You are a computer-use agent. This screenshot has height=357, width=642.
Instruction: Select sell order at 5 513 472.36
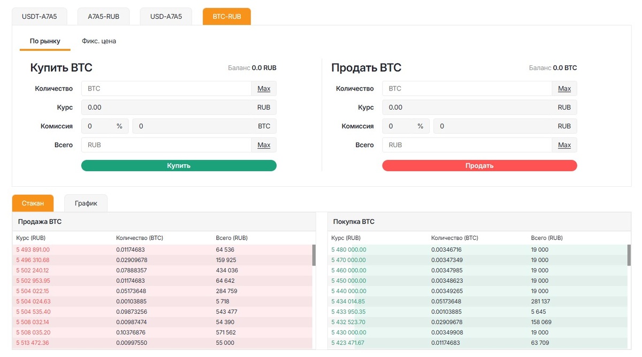tap(162, 343)
